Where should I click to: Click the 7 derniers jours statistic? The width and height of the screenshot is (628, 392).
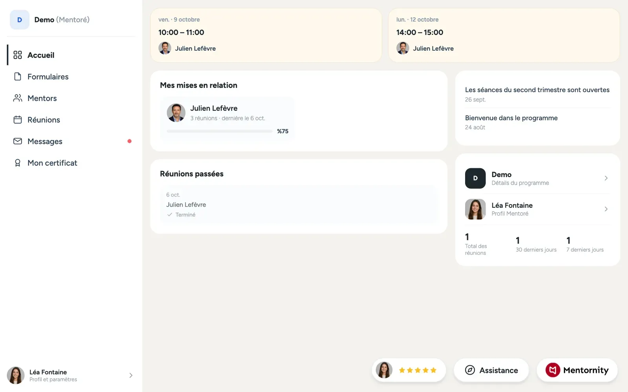[585, 244]
